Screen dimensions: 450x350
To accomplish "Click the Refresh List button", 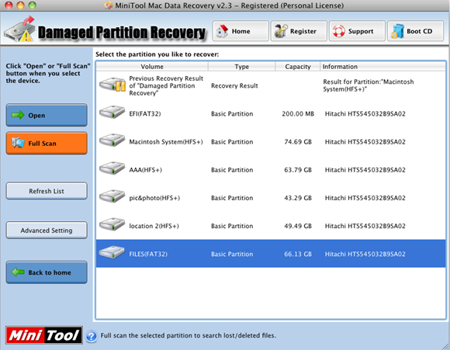I will (x=47, y=191).
